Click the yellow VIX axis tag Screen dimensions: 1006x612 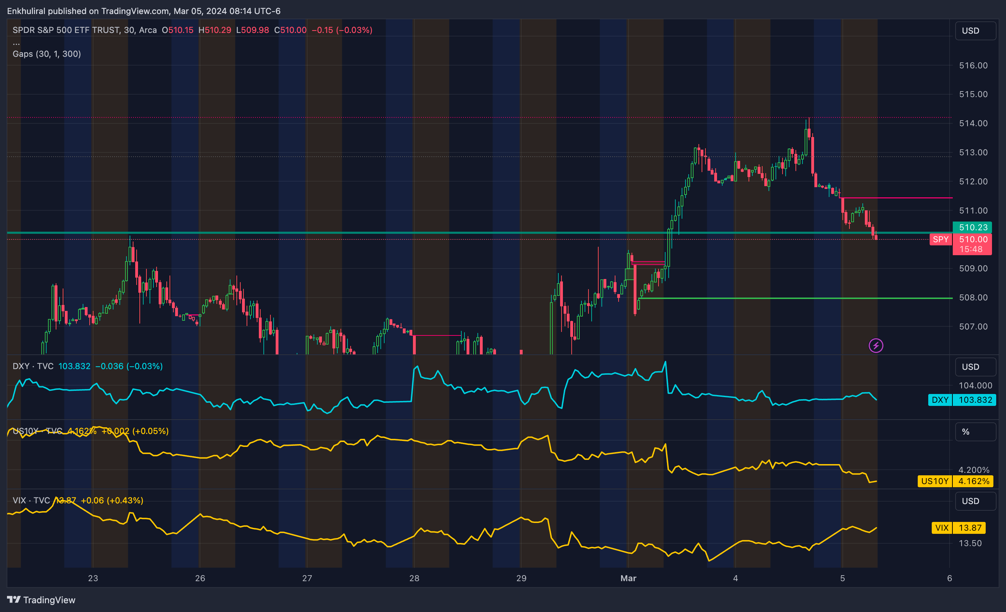point(942,528)
